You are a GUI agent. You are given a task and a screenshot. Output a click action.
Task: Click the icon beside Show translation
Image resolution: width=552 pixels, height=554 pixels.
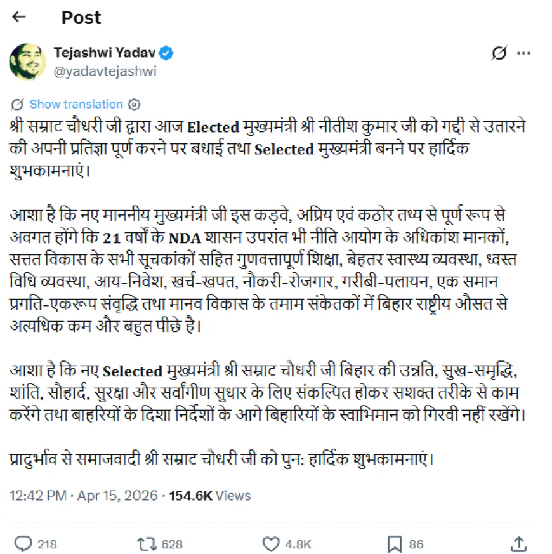tap(18, 104)
